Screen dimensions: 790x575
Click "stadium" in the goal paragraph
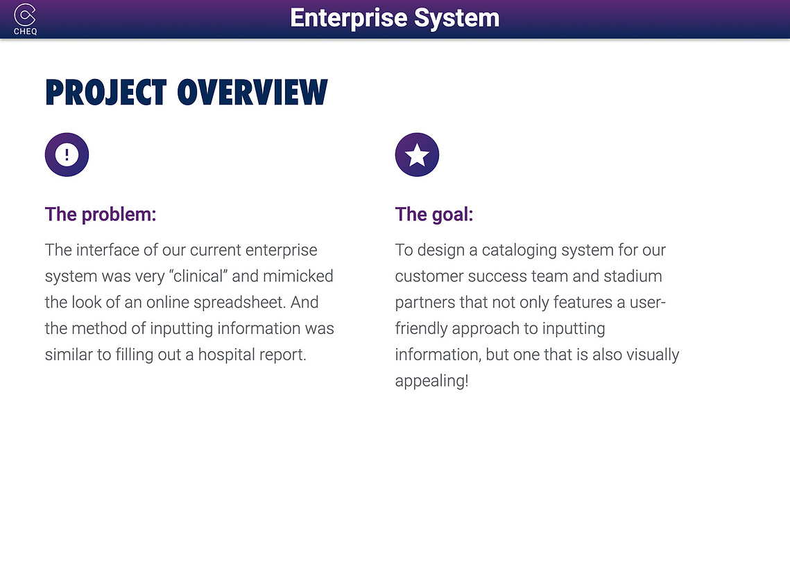[x=633, y=276]
